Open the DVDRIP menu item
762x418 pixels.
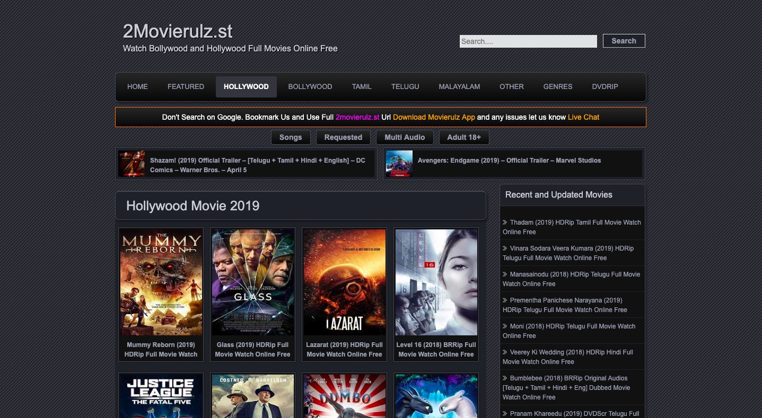tap(605, 86)
